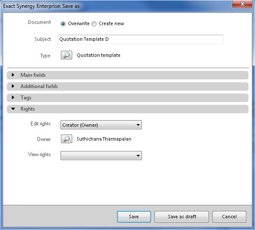Image resolution: width=255 pixels, height=230 pixels.
Task: Click the Save button
Action: point(134,217)
